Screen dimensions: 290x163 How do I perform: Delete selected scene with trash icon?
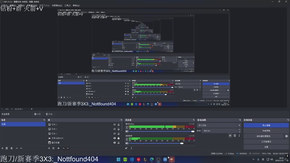point(7,148)
